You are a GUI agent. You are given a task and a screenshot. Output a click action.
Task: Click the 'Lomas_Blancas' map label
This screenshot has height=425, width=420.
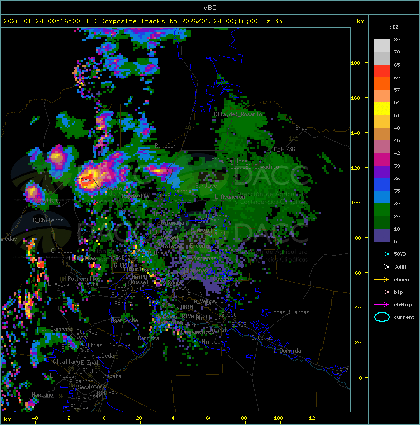290,312
